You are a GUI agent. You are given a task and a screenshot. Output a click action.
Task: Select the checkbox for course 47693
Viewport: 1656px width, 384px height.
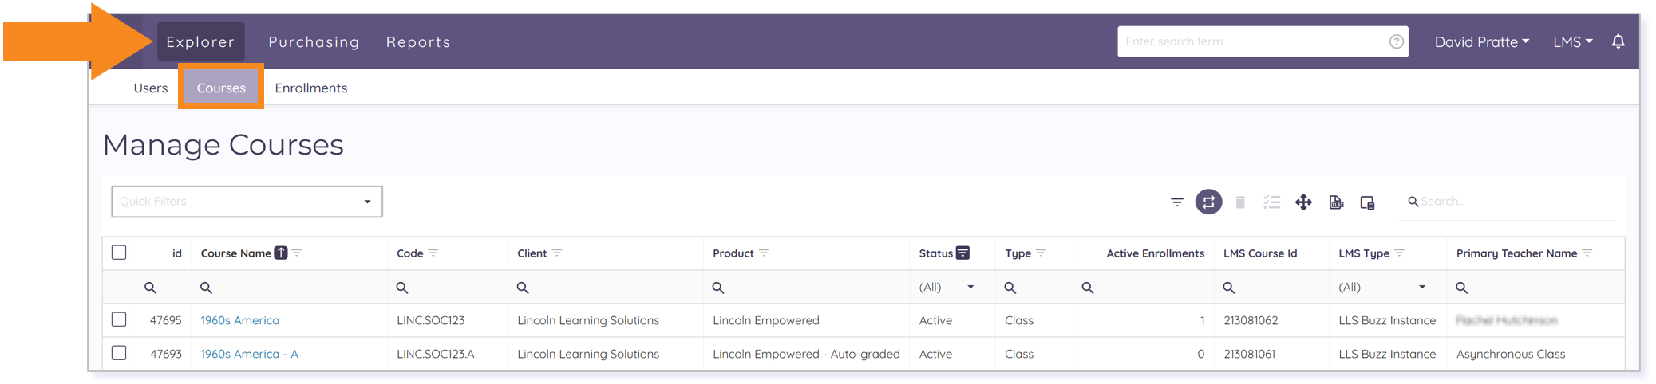point(119,353)
